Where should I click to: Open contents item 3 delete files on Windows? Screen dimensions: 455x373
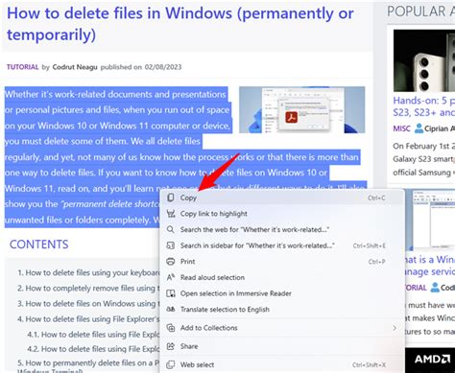click(88, 303)
